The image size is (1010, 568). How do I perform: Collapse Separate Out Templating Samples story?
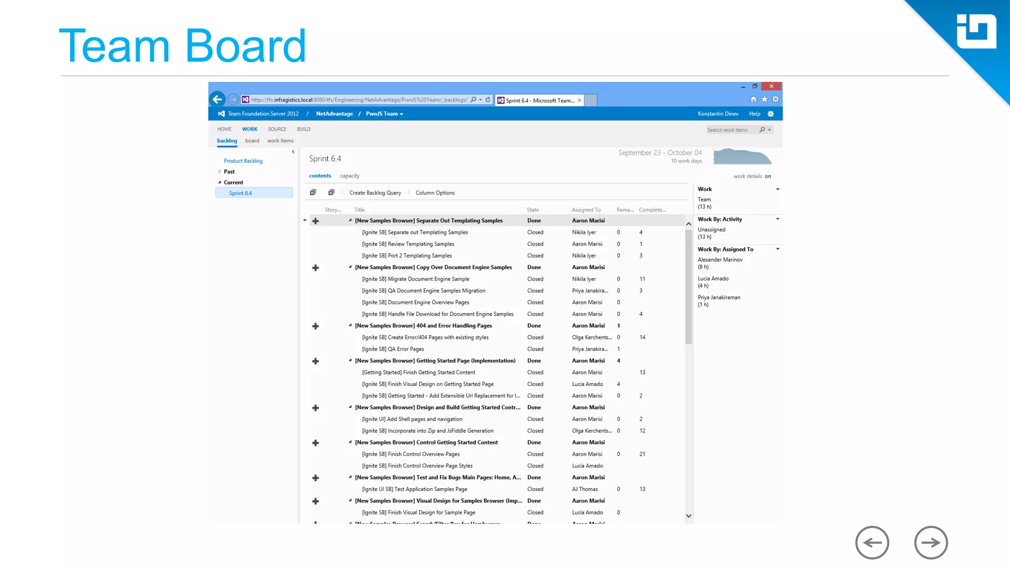click(350, 220)
